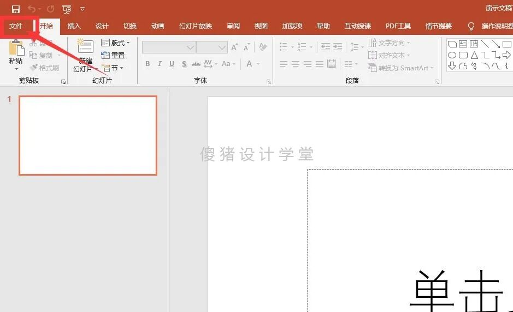Select the oval shape in shapes gallery

(452, 55)
